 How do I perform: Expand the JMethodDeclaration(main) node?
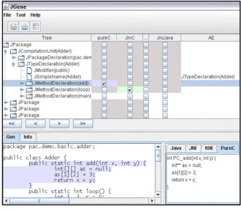pos(22,96)
